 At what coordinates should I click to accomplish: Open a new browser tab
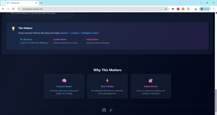[x=41, y=3]
